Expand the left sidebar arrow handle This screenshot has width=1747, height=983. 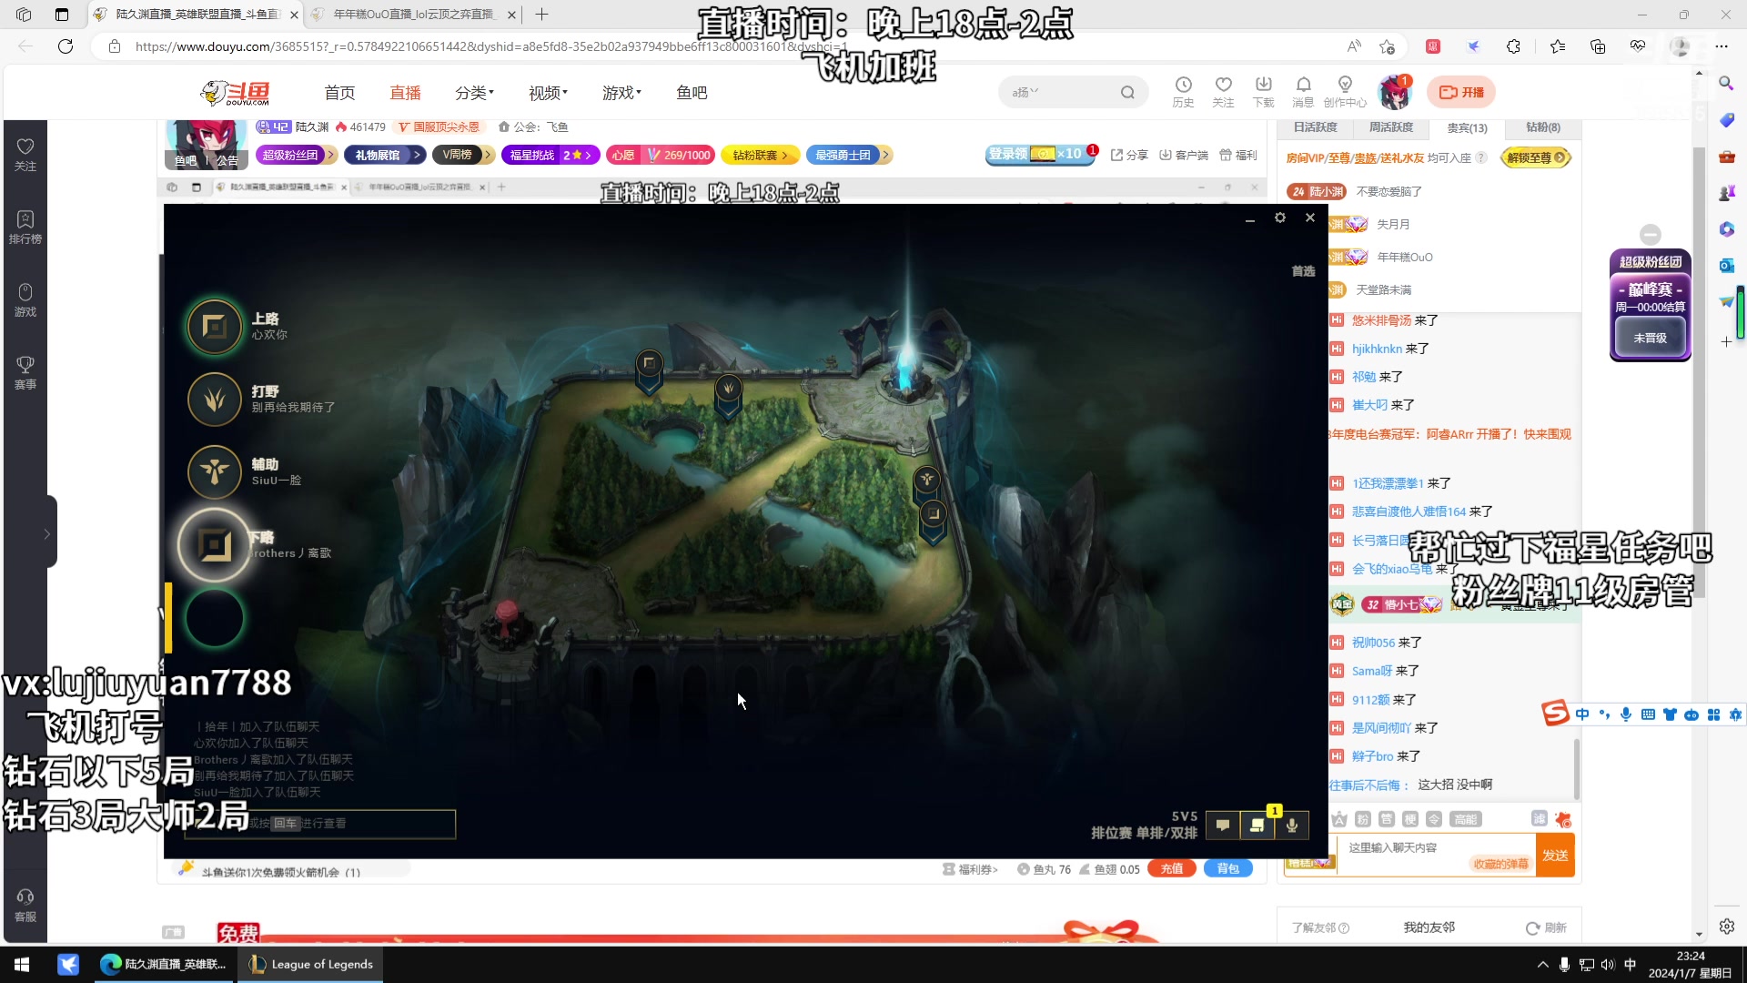(47, 533)
